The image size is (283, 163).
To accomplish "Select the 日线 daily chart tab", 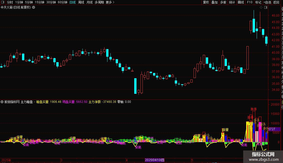I will coord(73,2).
